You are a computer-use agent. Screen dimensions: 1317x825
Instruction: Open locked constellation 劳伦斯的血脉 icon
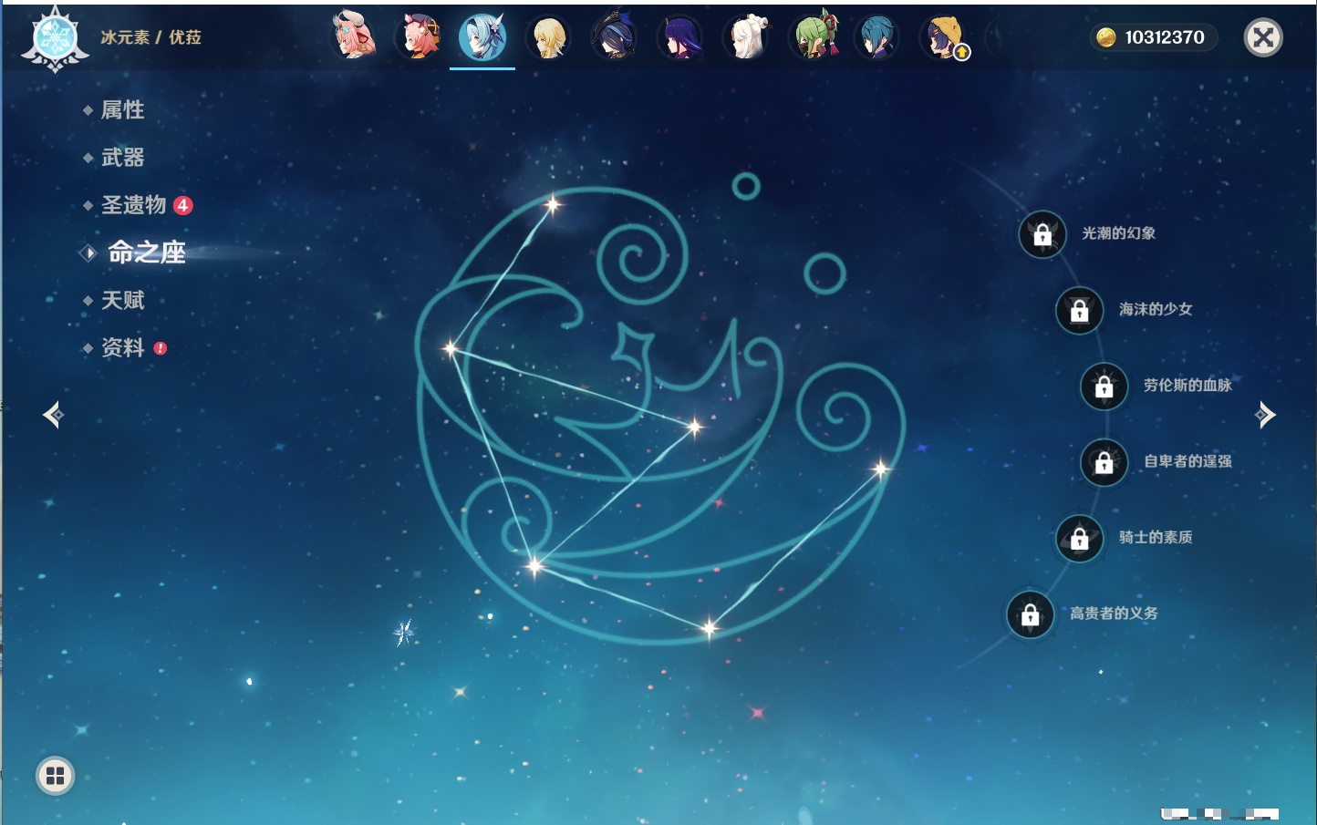[x=1104, y=387]
